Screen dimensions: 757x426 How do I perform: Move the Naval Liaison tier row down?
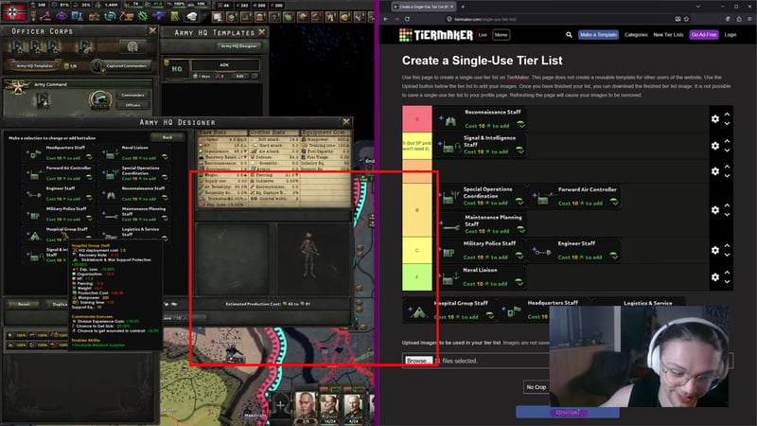tap(727, 282)
